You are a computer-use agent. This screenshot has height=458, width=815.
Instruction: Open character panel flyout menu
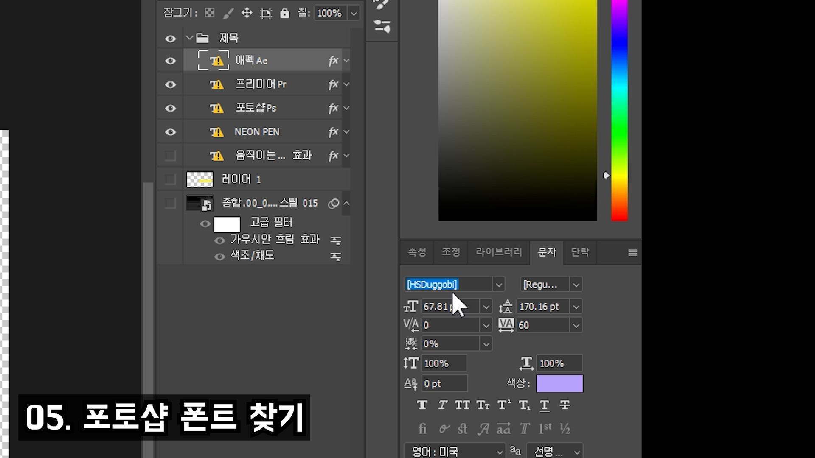pyautogui.click(x=632, y=253)
